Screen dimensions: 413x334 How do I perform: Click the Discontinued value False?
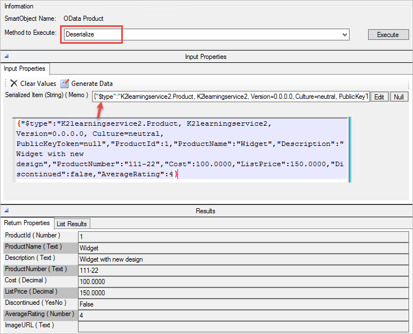(243, 304)
